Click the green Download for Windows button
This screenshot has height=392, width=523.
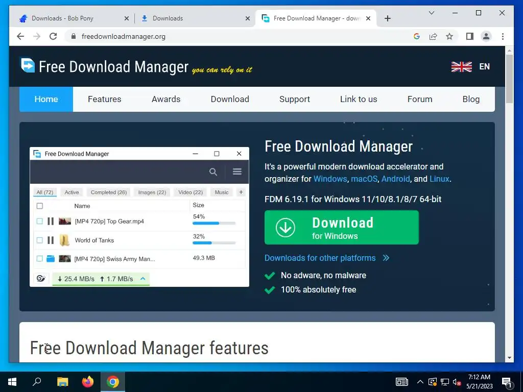[x=341, y=227]
